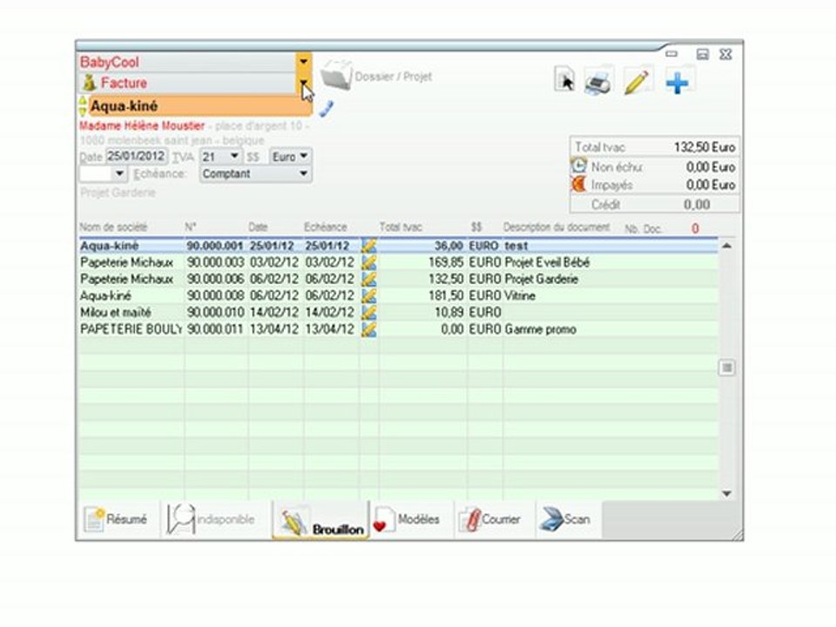The image size is (836, 627).
Task: Click edit icon on Milou et maïté row
Action: [x=369, y=313]
